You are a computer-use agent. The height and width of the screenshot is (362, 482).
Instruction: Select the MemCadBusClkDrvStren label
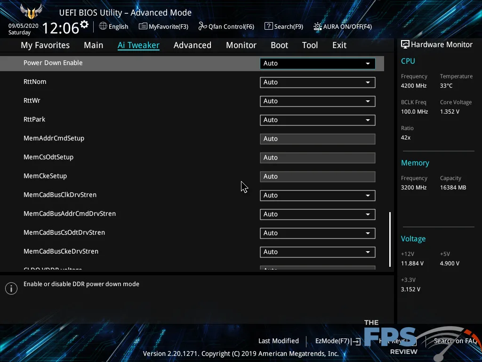(60, 195)
